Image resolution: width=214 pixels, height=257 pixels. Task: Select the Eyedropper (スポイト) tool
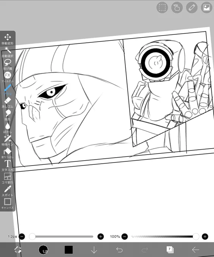point(8,191)
